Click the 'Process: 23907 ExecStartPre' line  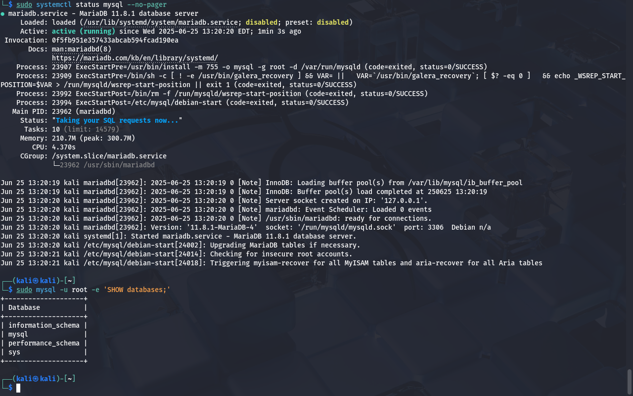[x=252, y=67]
